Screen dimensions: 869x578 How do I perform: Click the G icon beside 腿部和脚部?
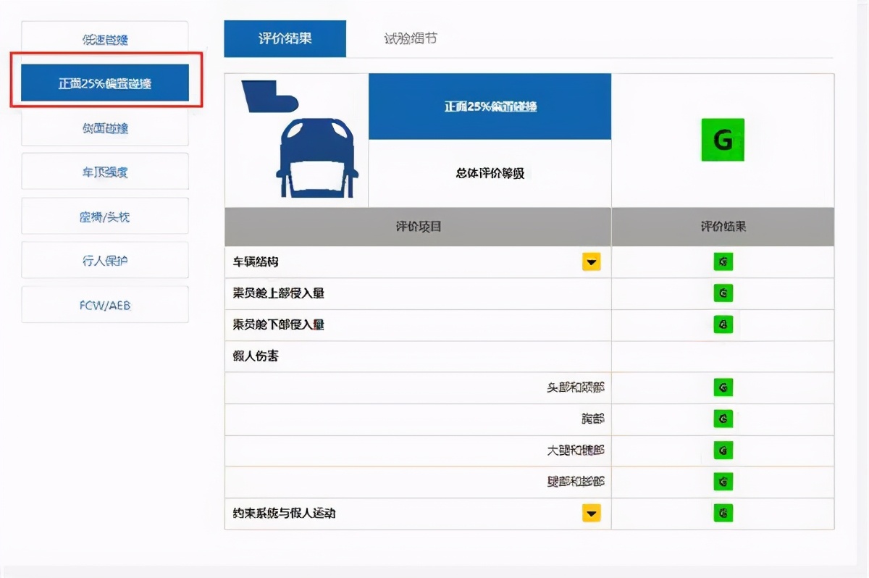[723, 482]
